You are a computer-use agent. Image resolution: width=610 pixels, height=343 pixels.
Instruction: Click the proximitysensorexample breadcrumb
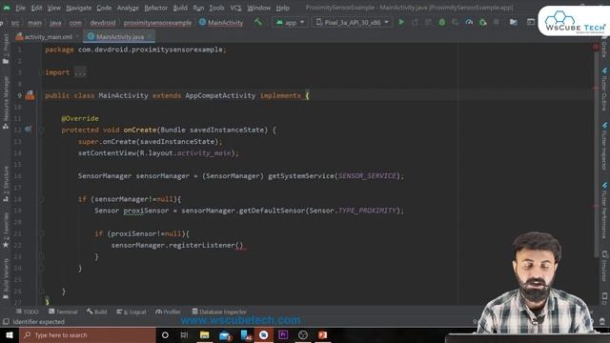click(x=157, y=23)
